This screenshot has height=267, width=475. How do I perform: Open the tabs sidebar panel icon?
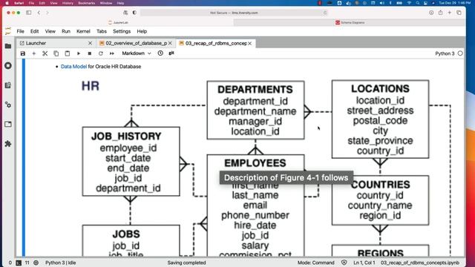(8, 124)
